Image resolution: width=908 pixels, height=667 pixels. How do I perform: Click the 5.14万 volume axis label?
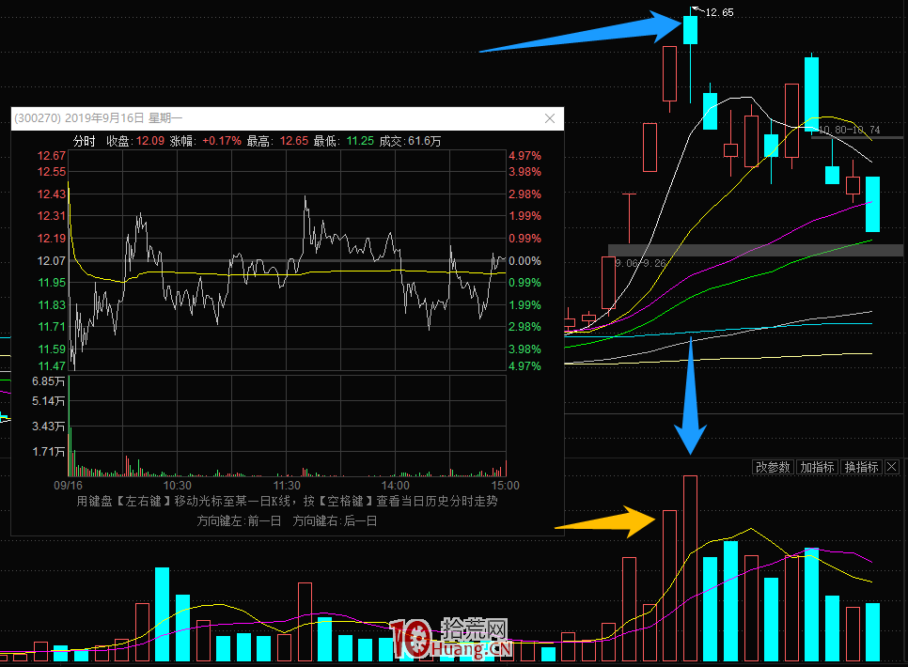48,401
